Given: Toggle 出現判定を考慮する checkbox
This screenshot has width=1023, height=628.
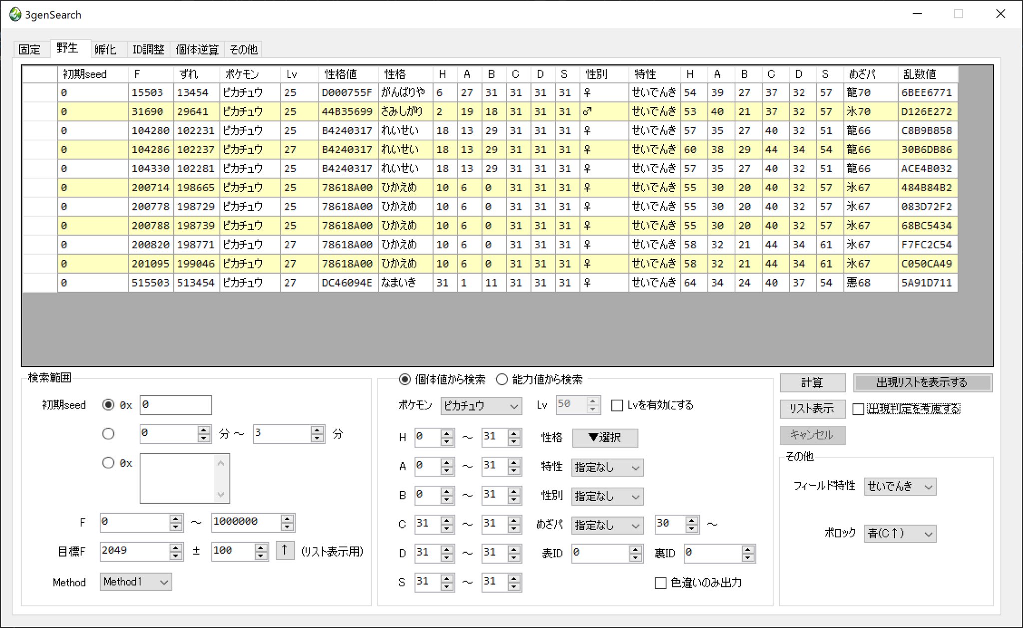Looking at the screenshot, I should coord(858,409).
